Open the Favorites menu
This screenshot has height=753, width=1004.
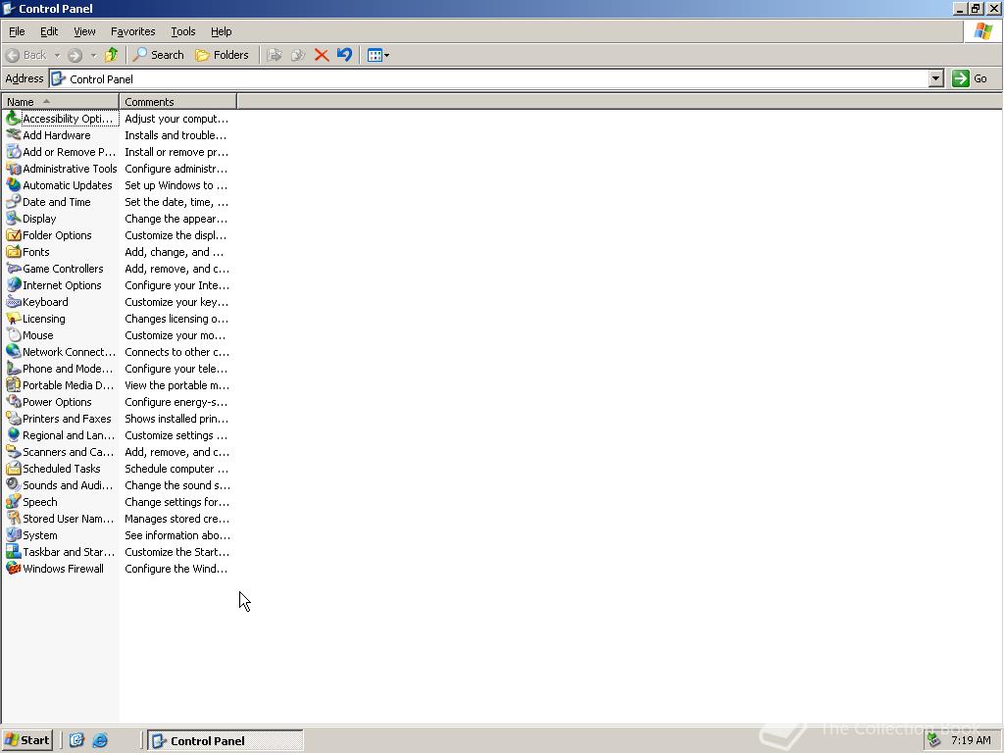(132, 31)
